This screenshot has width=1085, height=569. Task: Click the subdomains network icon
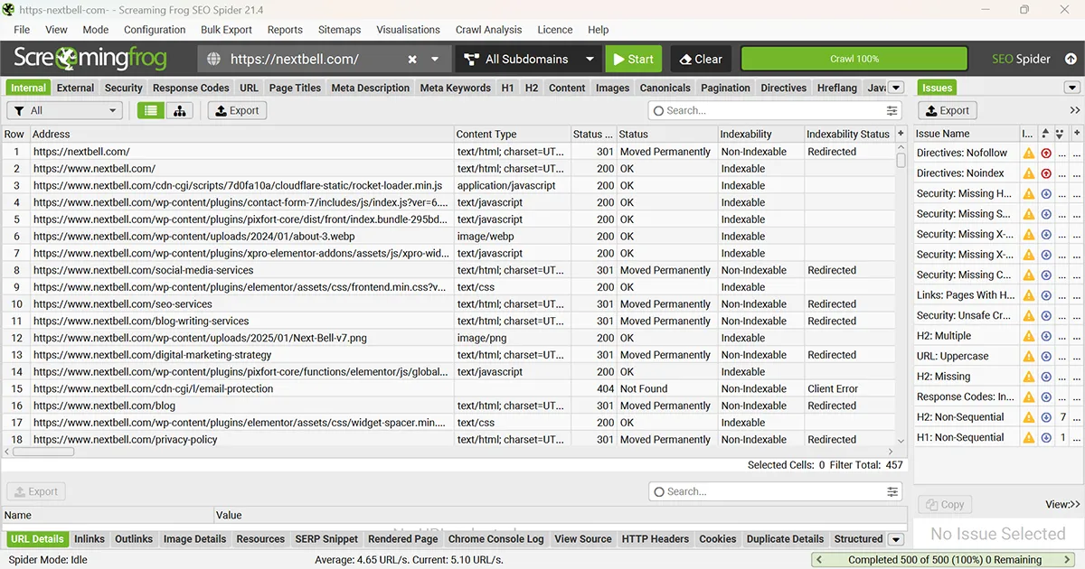[x=470, y=59]
